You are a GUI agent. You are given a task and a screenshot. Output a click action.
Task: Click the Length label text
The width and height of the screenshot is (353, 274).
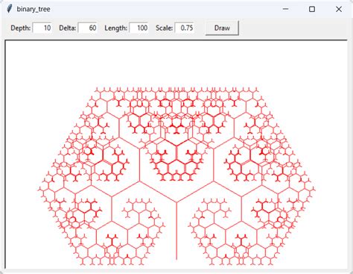point(116,28)
